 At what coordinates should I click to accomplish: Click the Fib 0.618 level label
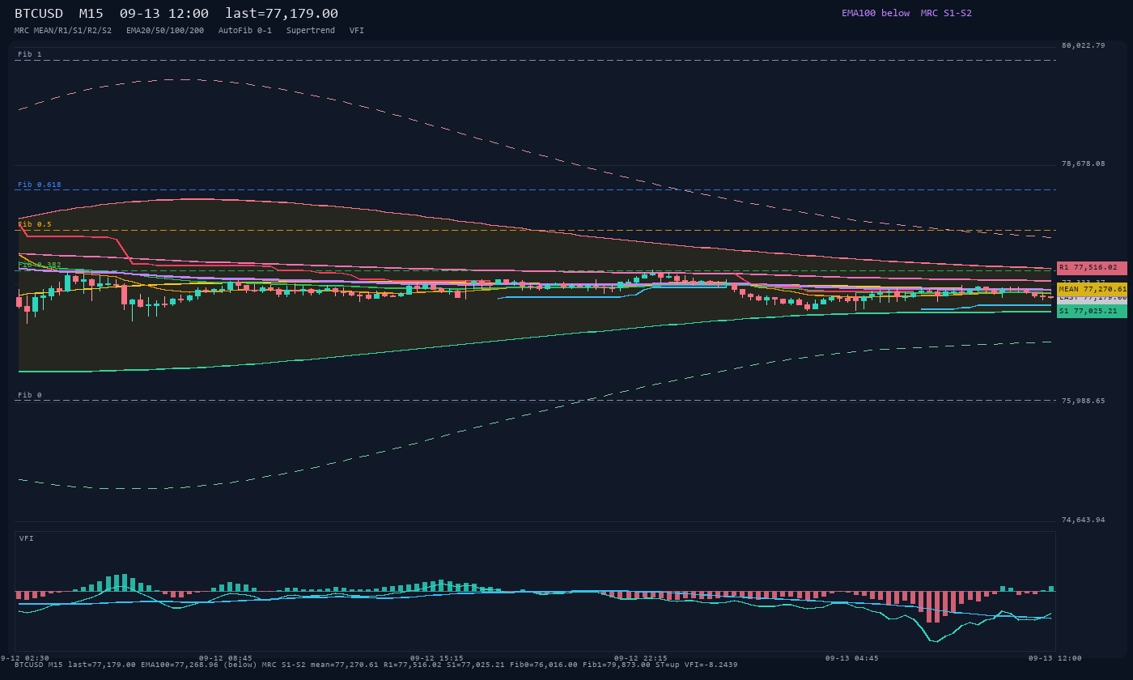point(40,185)
